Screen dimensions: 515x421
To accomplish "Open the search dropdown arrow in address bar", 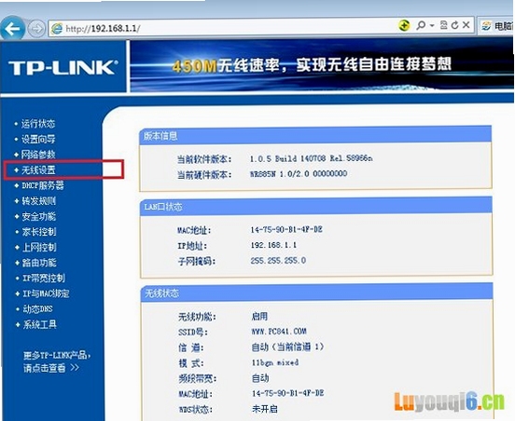I will pos(432,25).
